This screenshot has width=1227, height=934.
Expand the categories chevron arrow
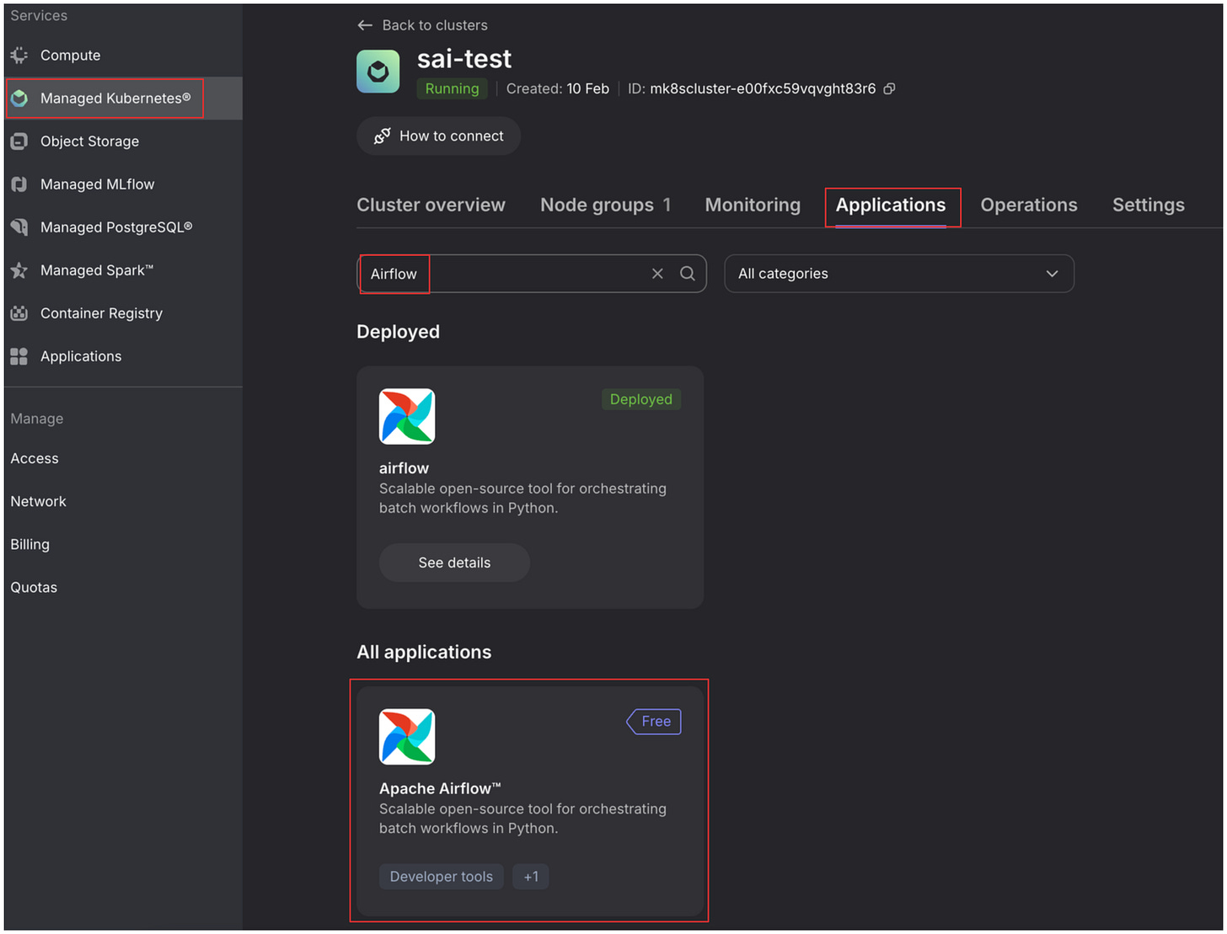click(1052, 274)
